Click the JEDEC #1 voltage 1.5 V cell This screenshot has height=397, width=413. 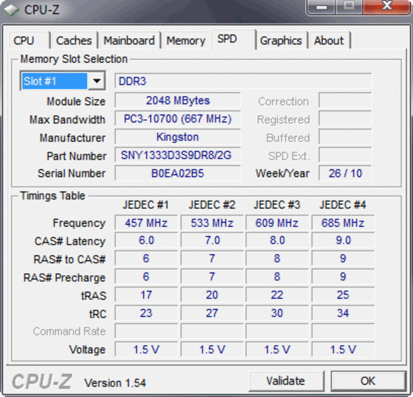[x=147, y=349]
